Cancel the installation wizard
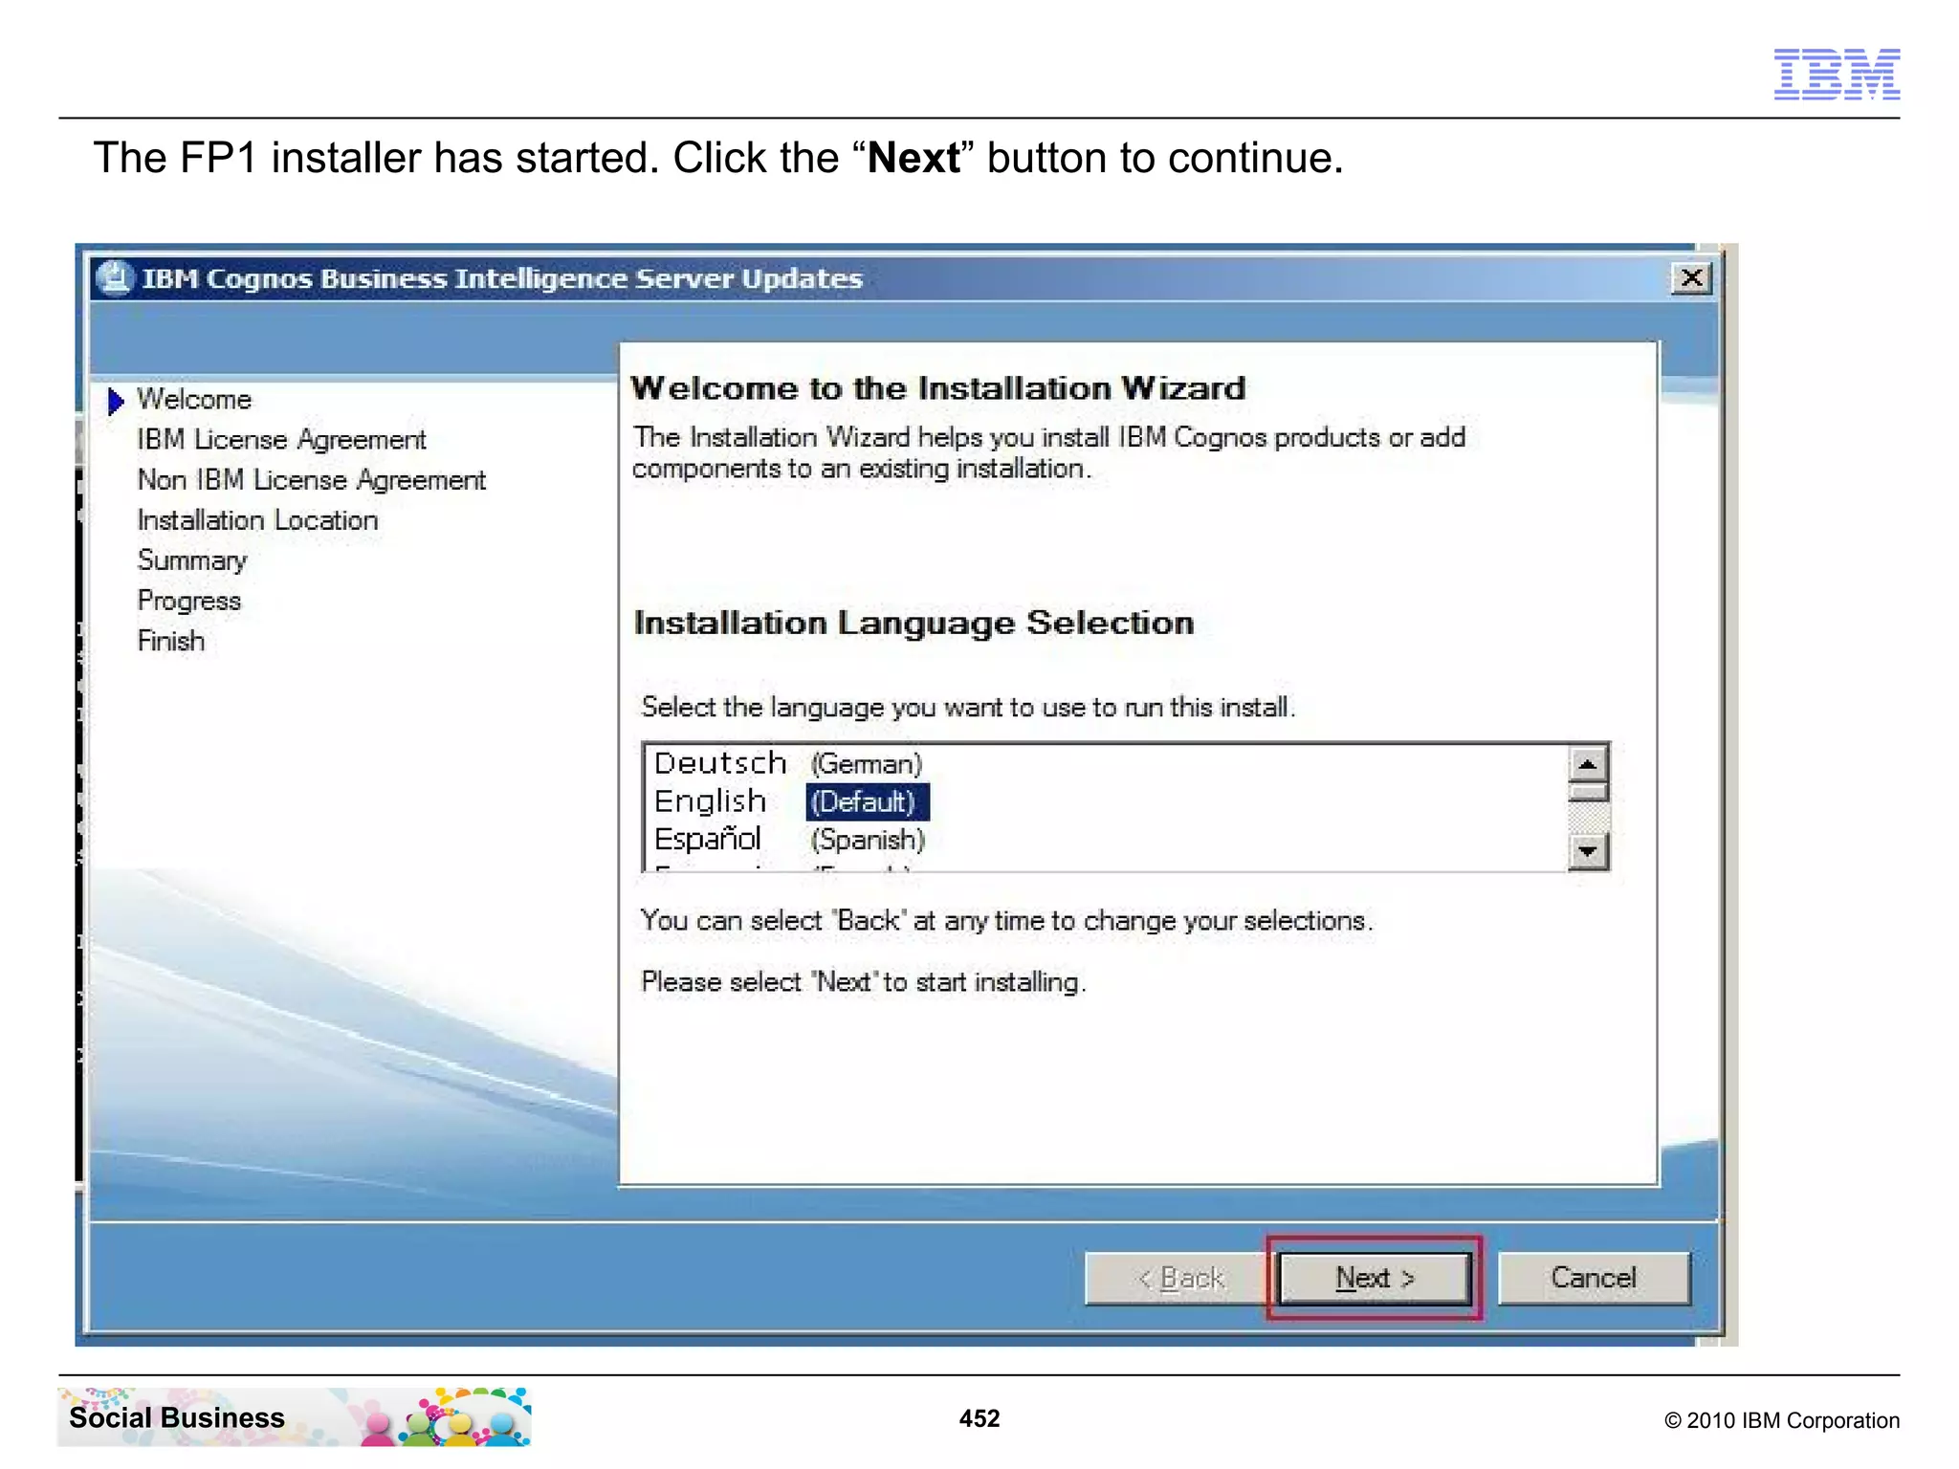The image size is (1959, 1469). point(1594,1278)
